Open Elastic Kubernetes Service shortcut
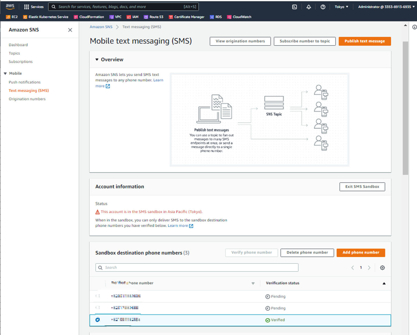This screenshot has height=335, width=417. pyautogui.click(x=46, y=17)
